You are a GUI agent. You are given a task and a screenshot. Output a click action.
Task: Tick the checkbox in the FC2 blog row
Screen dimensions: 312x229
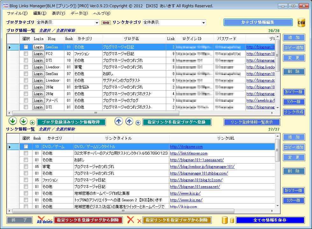(x=26, y=54)
